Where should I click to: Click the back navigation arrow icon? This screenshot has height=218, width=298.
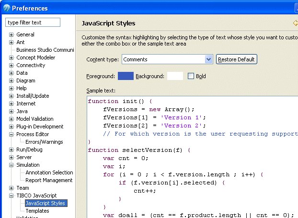pyautogui.click(x=295, y=23)
